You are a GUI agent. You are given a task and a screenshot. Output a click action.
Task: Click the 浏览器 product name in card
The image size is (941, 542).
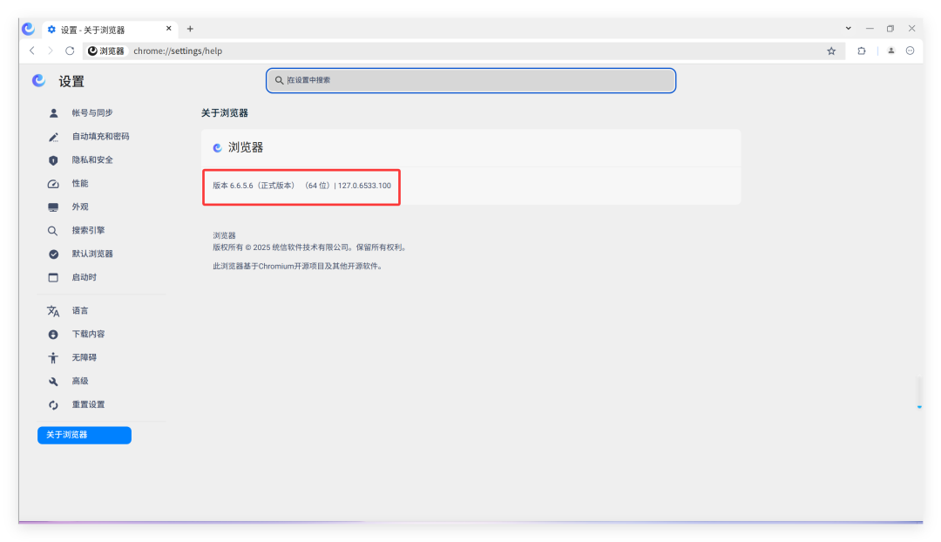(x=246, y=147)
